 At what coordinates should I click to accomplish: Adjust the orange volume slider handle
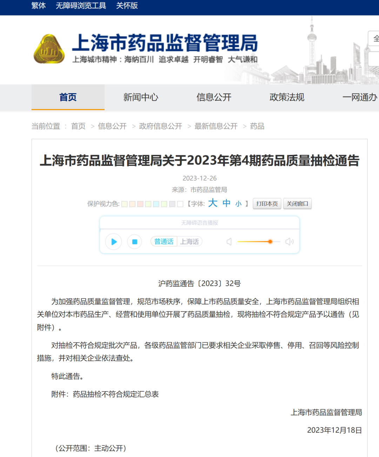[270, 242]
